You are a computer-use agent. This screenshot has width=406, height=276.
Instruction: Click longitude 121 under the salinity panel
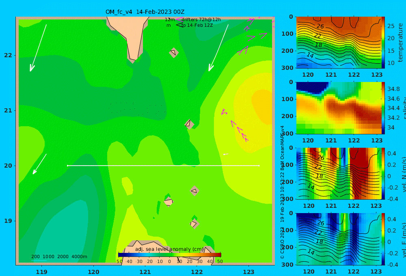coord(331,140)
